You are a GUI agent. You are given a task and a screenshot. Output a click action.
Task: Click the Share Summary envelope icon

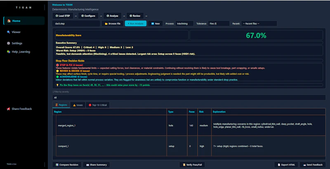pos(87,165)
